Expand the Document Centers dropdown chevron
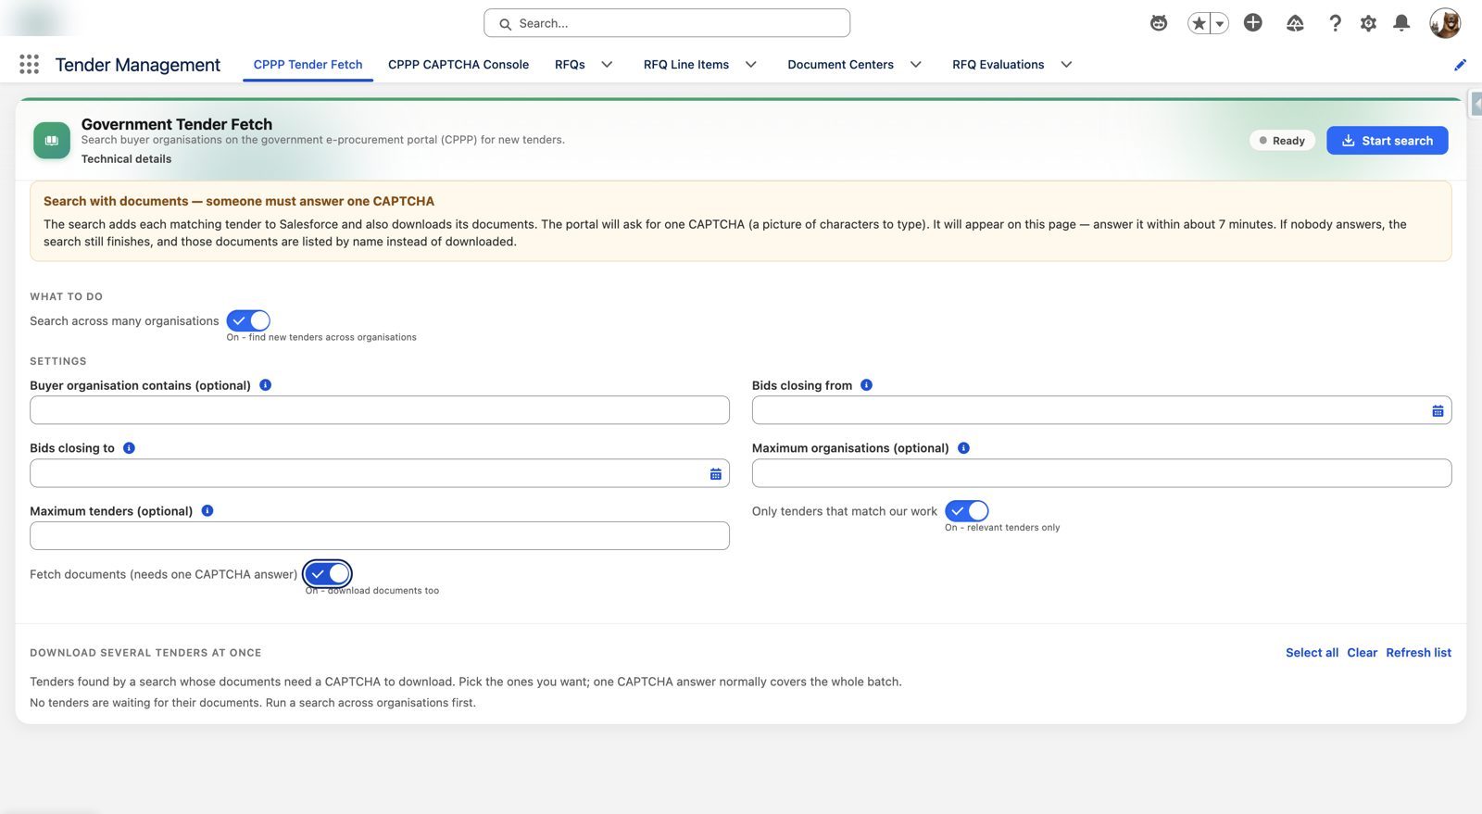 916,65
